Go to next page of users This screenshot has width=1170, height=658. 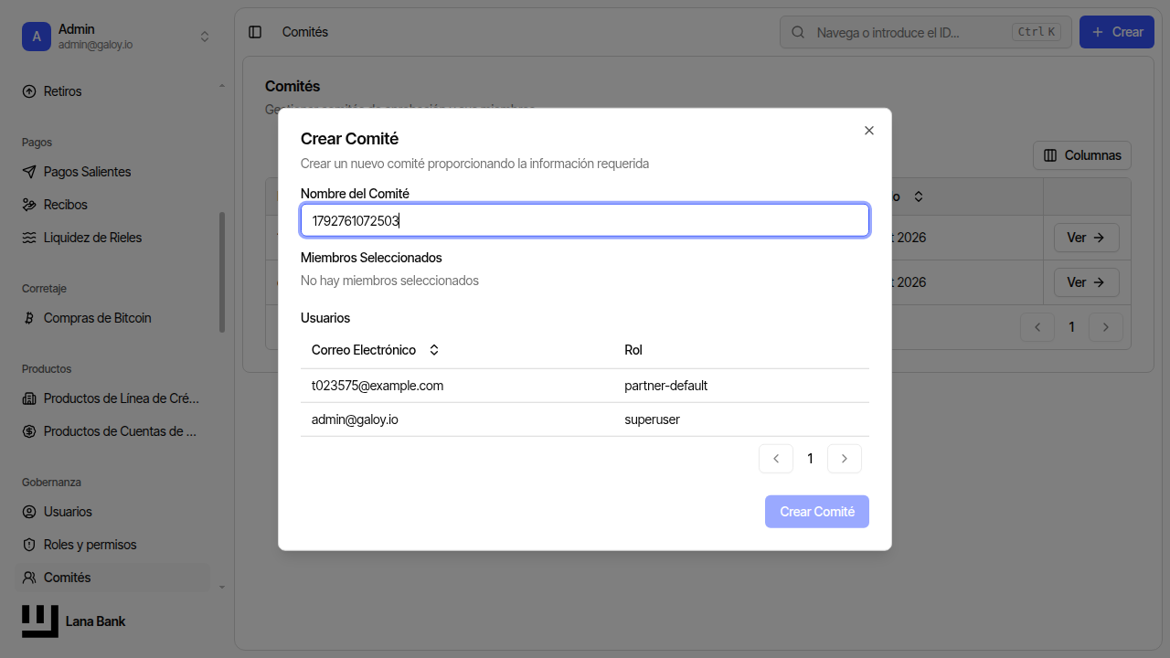coord(845,459)
